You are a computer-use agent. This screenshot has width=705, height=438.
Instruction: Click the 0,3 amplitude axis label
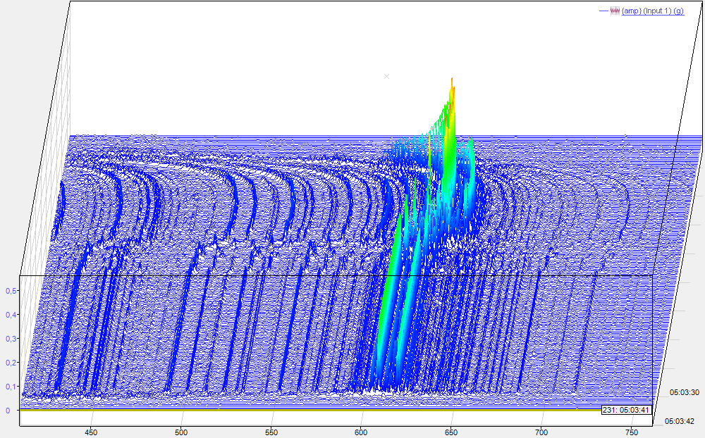click(x=11, y=339)
